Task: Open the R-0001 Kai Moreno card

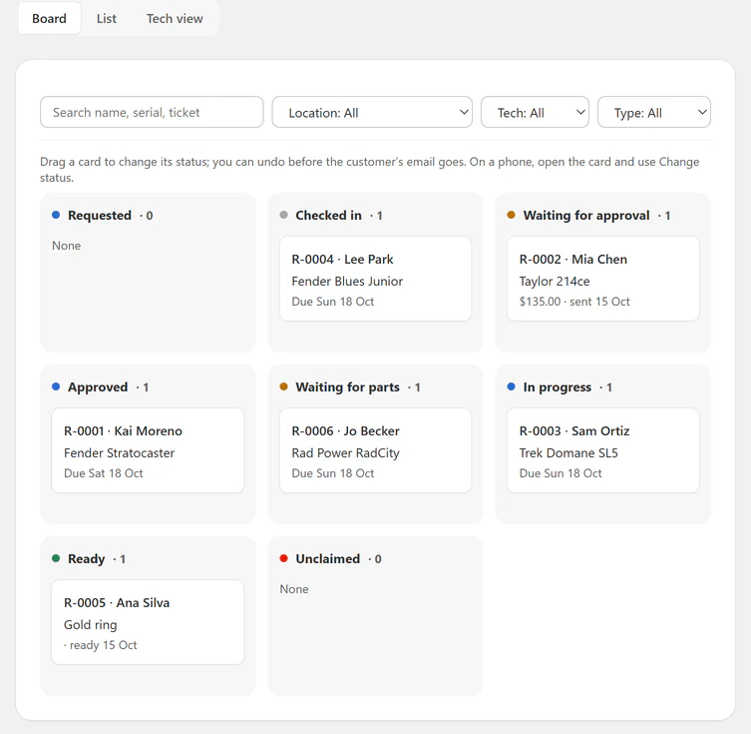Action: 148,450
